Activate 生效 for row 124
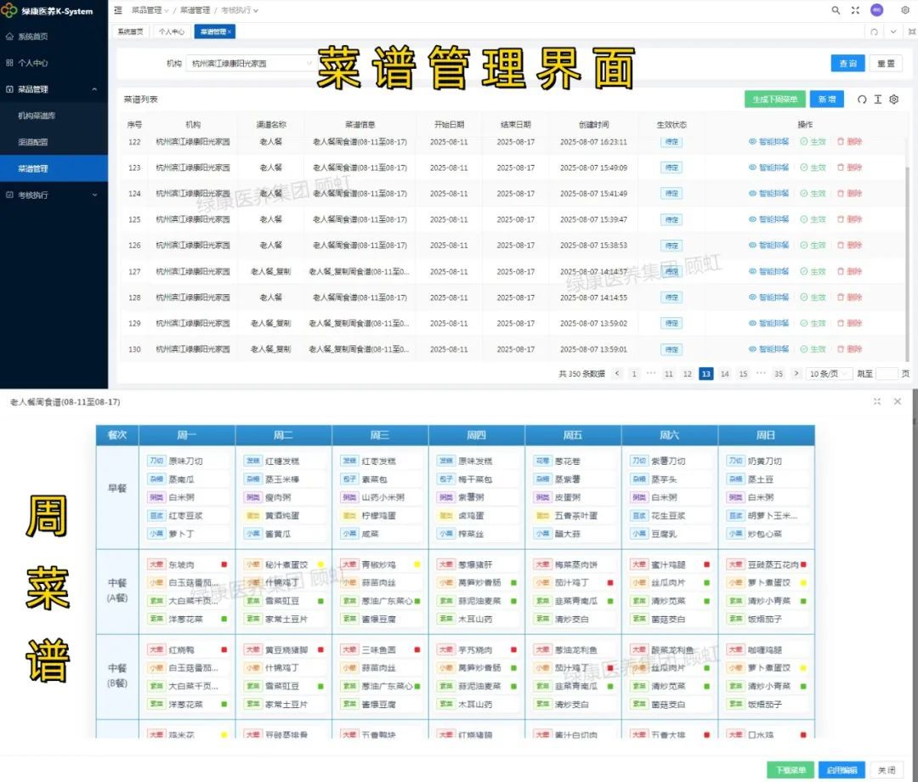 (813, 194)
